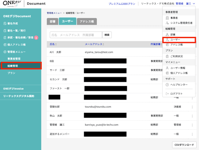Click the name サード 三郎 in table

coord(57,70)
